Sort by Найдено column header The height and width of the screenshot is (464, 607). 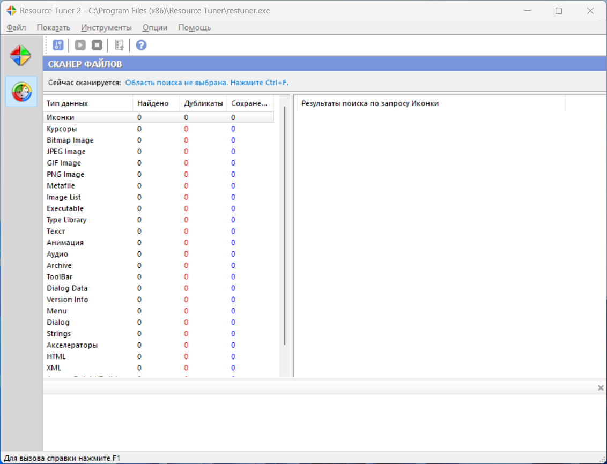point(157,103)
